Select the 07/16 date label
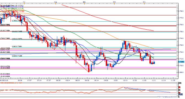The image size is (185, 99). (39, 80)
